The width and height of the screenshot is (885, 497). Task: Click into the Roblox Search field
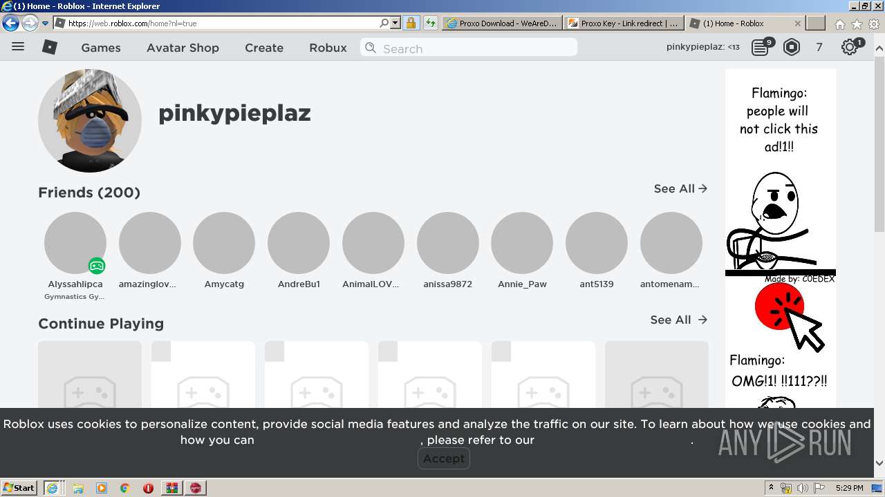(469, 48)
